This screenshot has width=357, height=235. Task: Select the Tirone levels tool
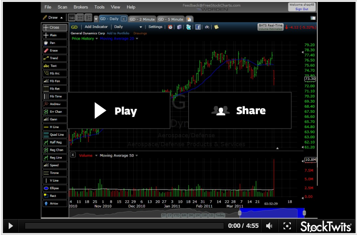tap(55, 173)
